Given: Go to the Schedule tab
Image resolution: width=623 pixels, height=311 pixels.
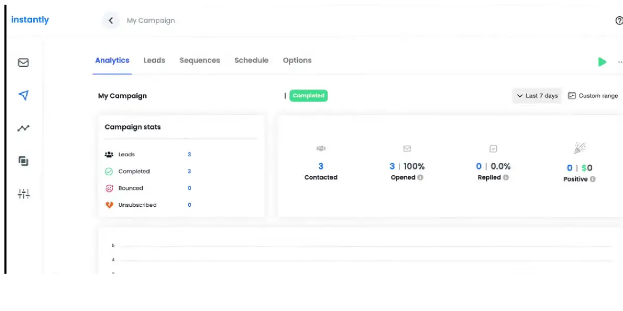Looking at the screenshot, I should point(251,61).
